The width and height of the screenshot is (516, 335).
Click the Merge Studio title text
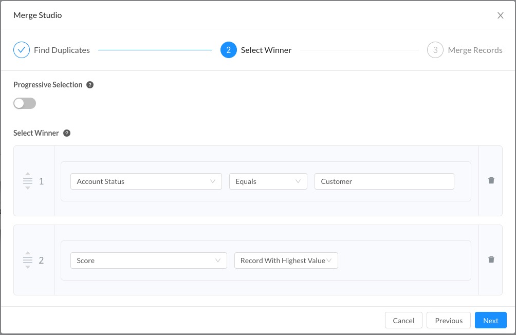click(38, 15)
